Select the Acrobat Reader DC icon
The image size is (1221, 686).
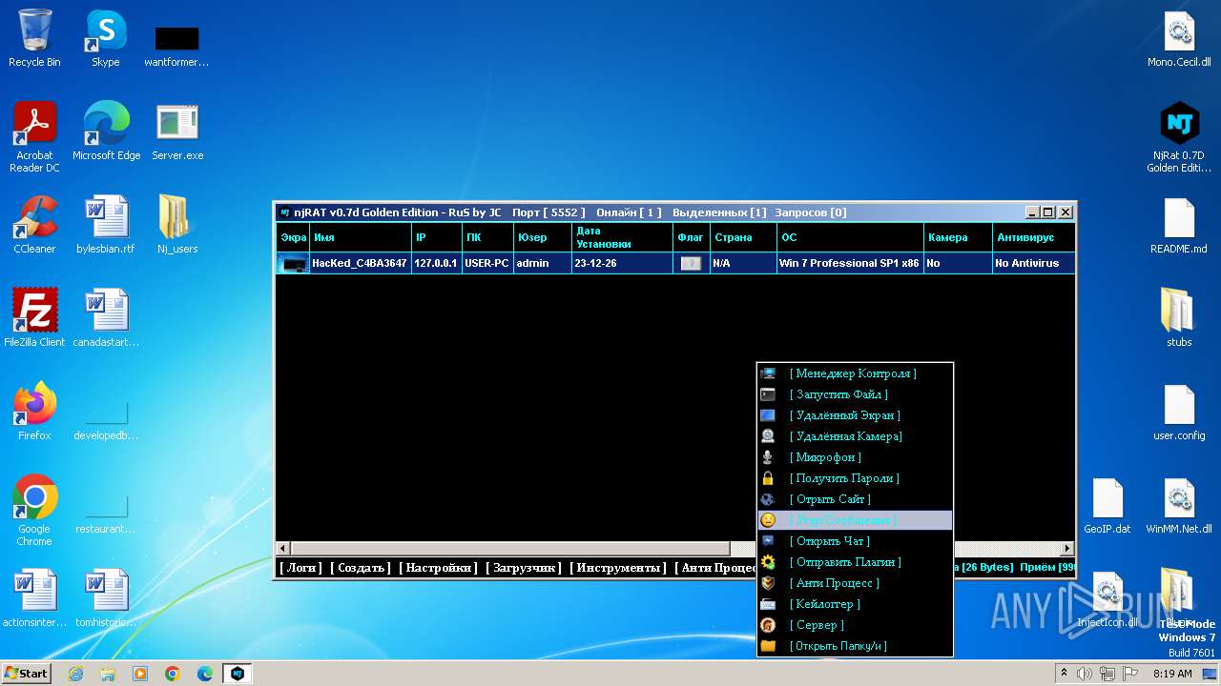[34, 138]
